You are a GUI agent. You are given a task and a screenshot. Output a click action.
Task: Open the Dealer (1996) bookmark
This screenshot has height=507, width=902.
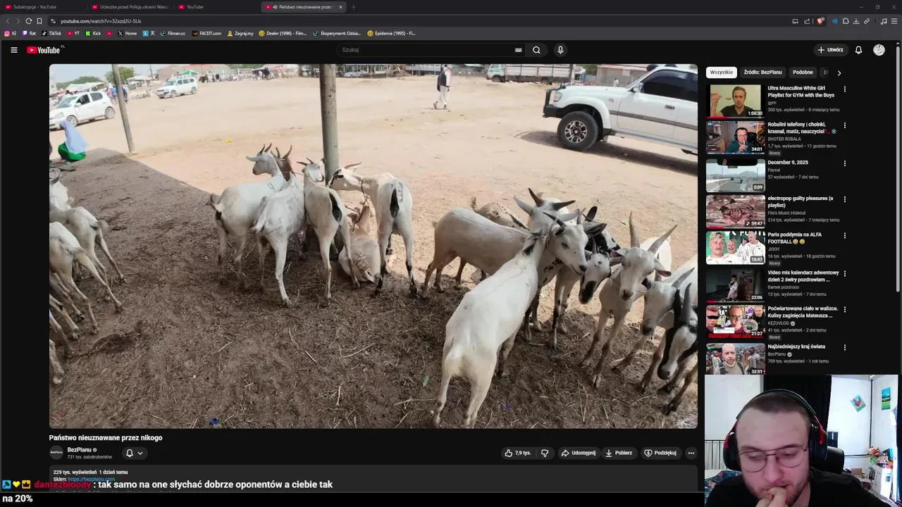283,33
